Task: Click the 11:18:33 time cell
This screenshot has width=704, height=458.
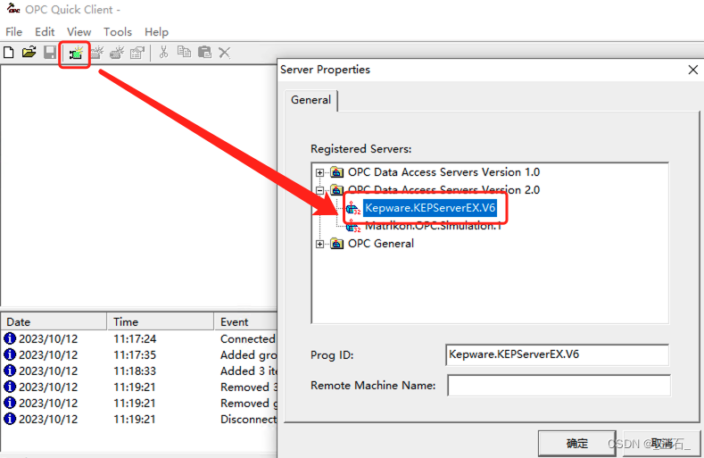Action: click(x=135, y=371)
